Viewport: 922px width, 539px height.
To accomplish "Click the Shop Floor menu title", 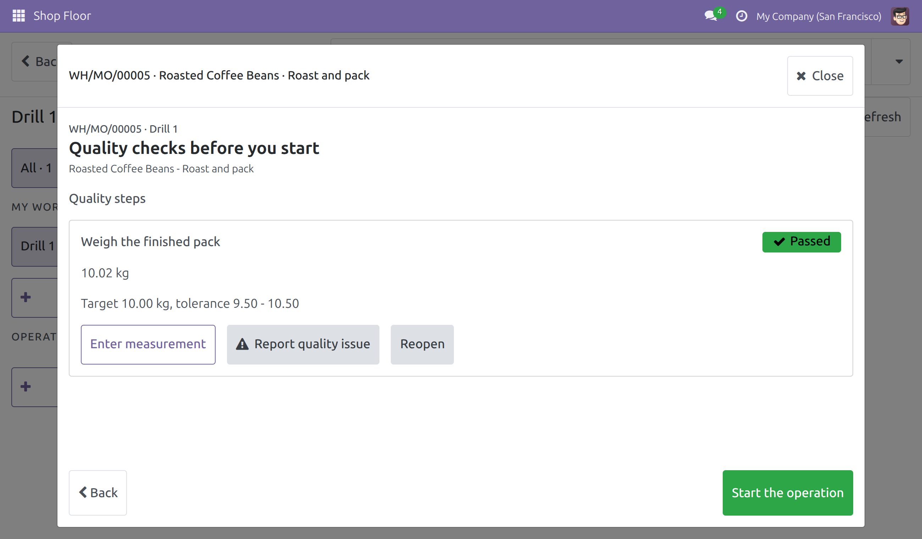I will tap(62, 16).
